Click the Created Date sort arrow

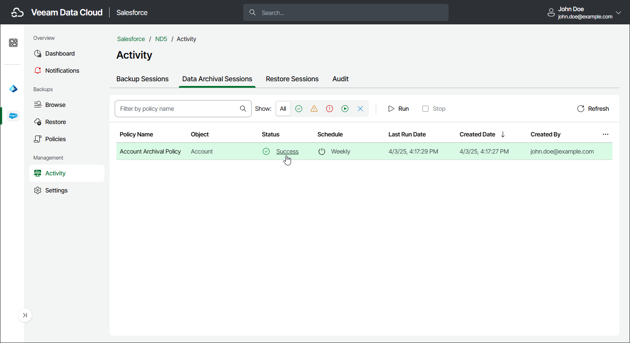[x=503, y=134]
